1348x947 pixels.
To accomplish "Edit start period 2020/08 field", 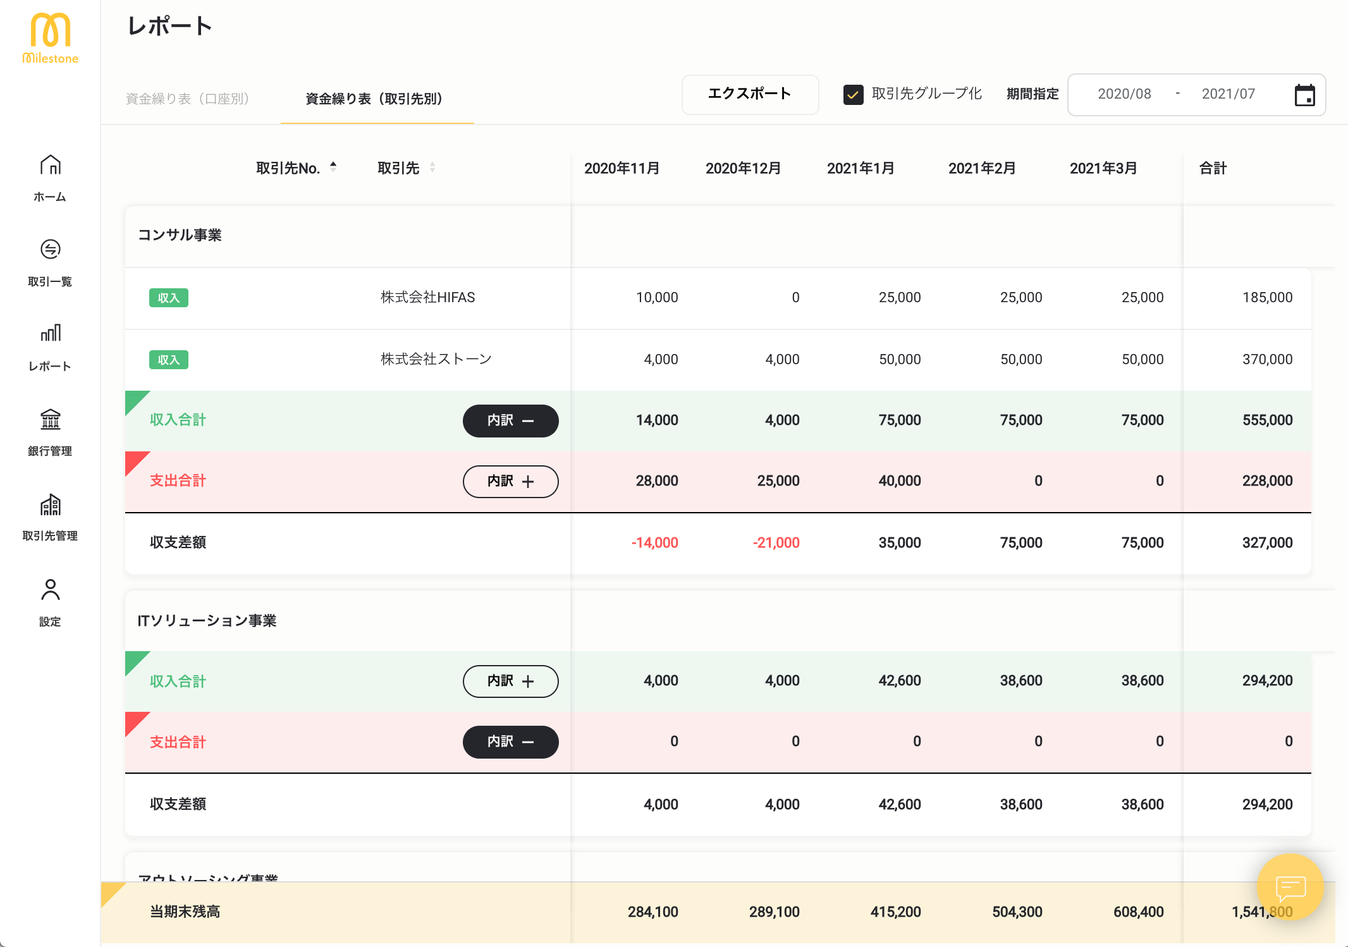I will click(1124, 94).
